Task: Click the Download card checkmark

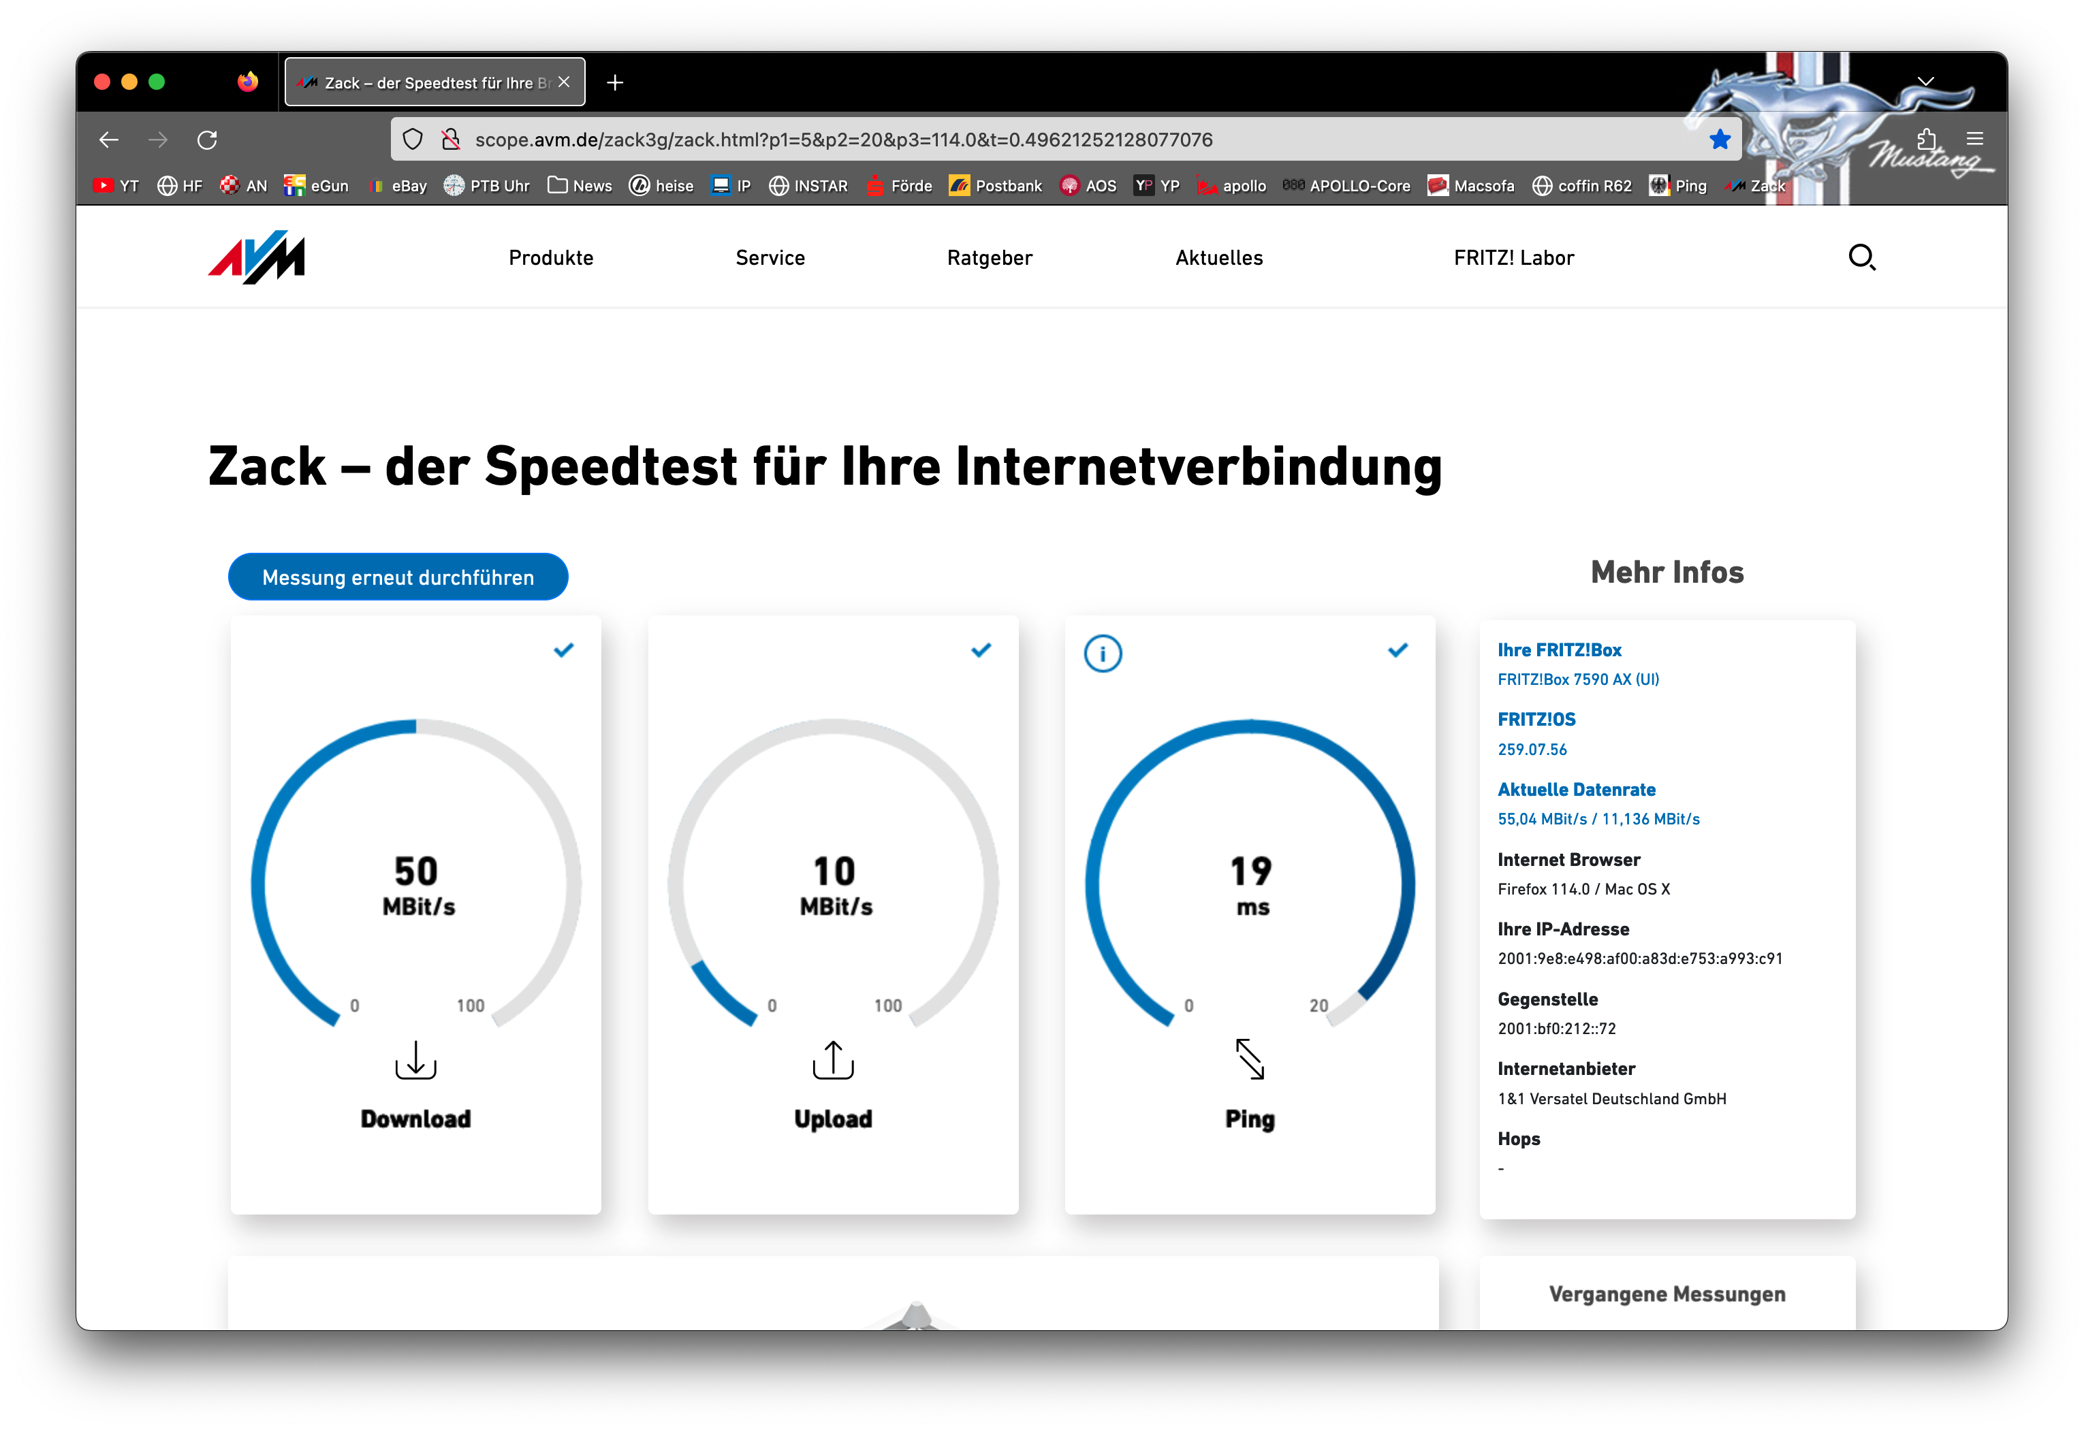Action: 563,650
